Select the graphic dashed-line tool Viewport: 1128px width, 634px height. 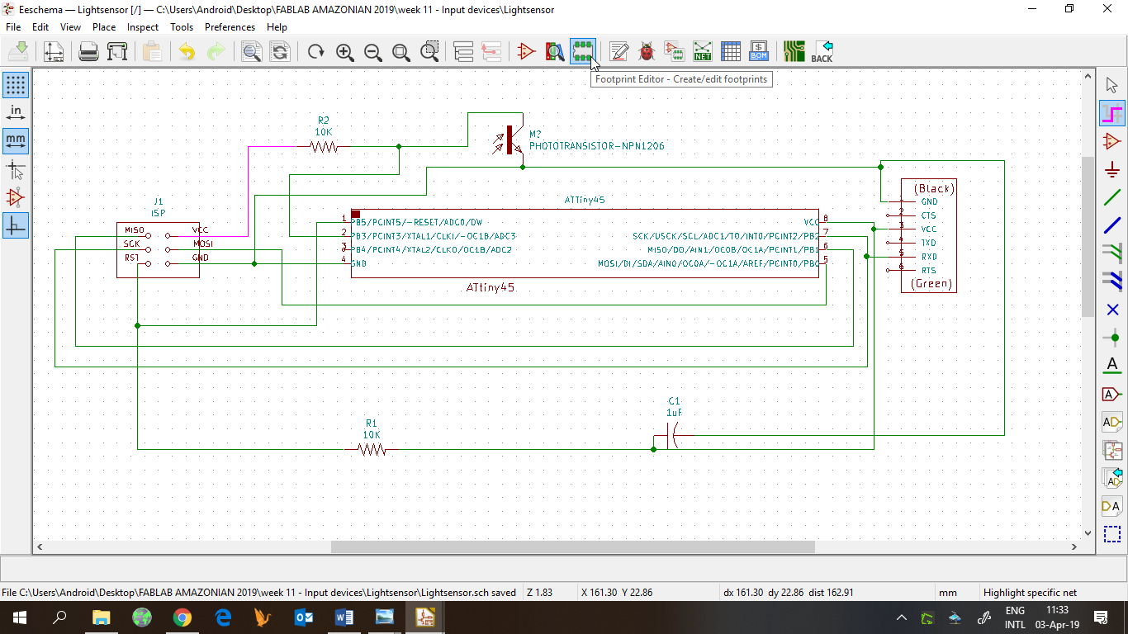(x=1112, y=534)
